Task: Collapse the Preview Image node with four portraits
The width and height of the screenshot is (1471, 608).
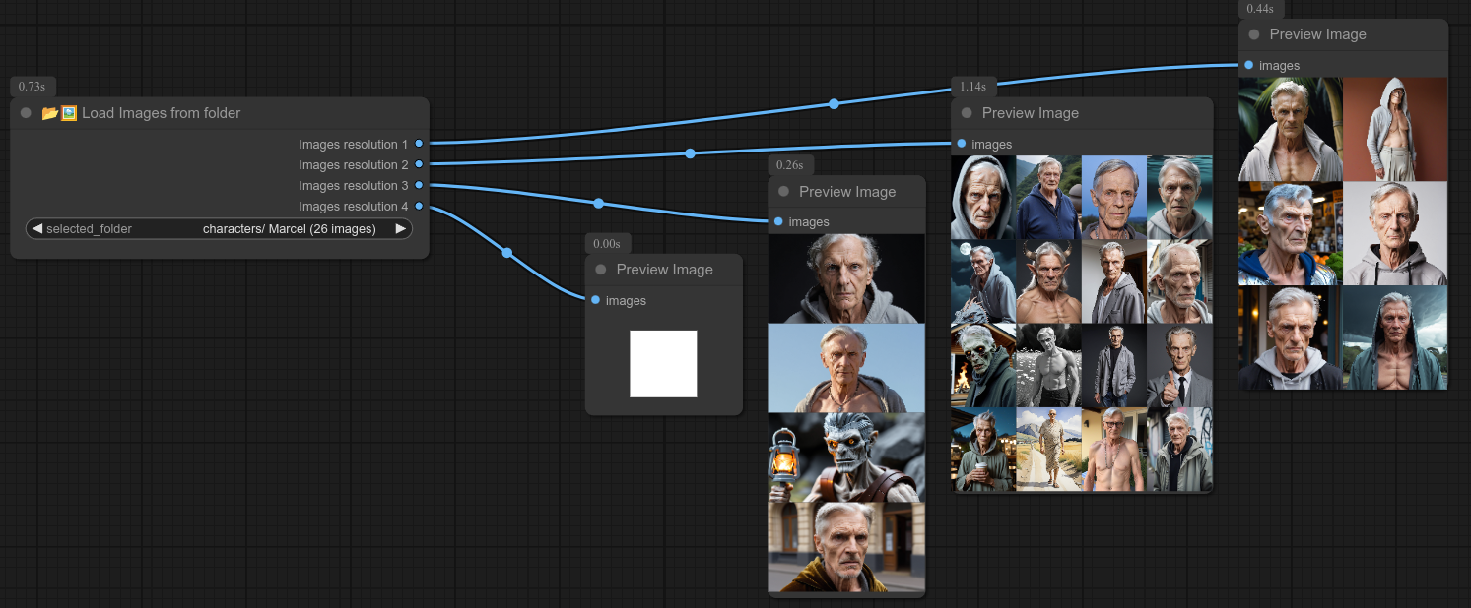Action: (784, 192)
